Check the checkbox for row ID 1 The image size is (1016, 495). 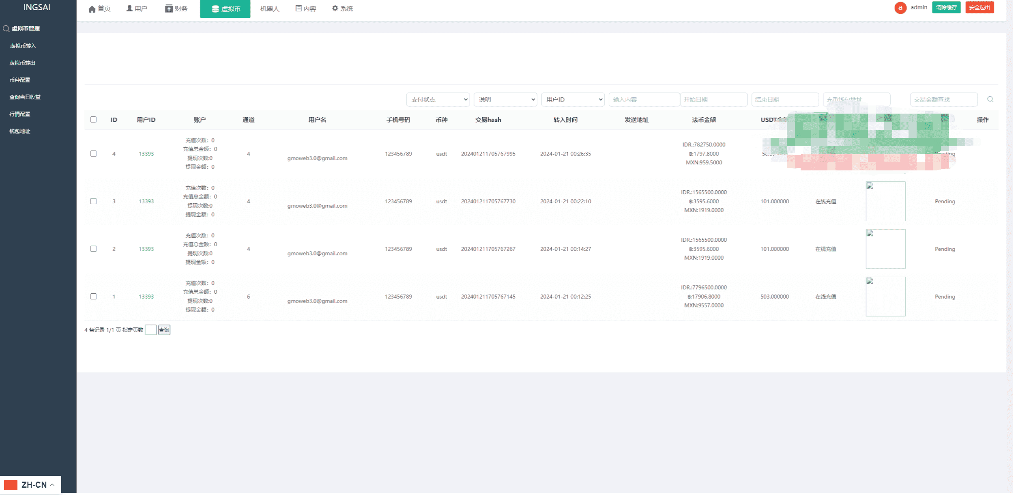click(x=94, y=297)
